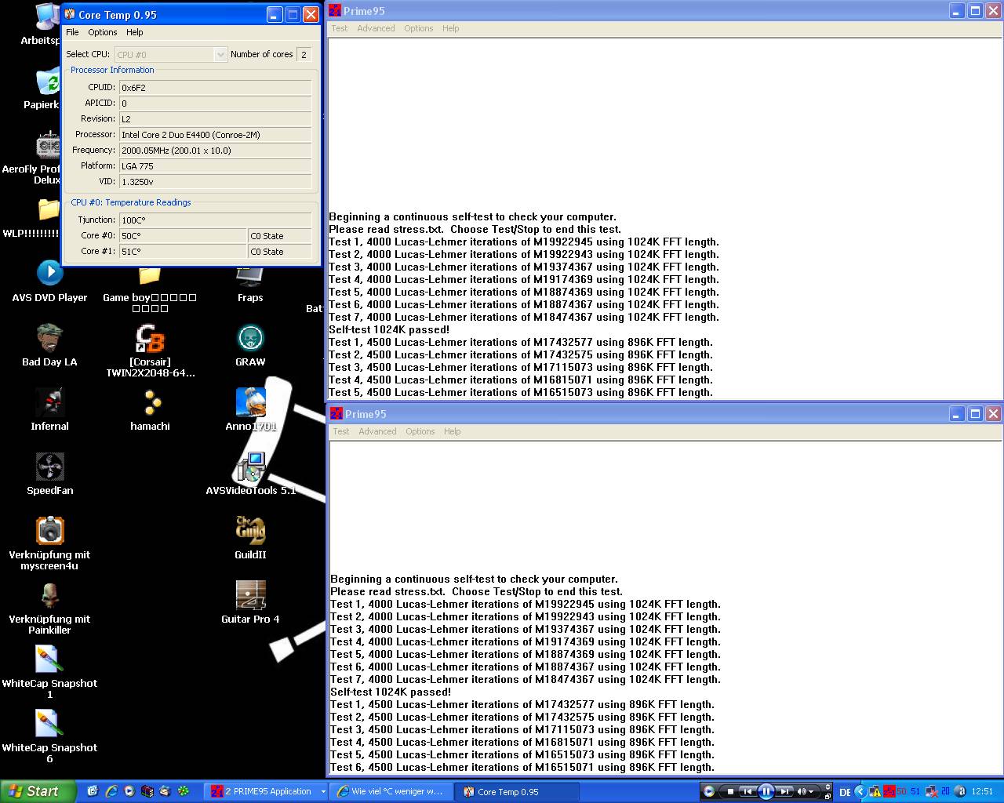Launch SpeedFan from the desktop
Image resolution: width=1004 pixels, height=803 pixels.
pos(49,467)
